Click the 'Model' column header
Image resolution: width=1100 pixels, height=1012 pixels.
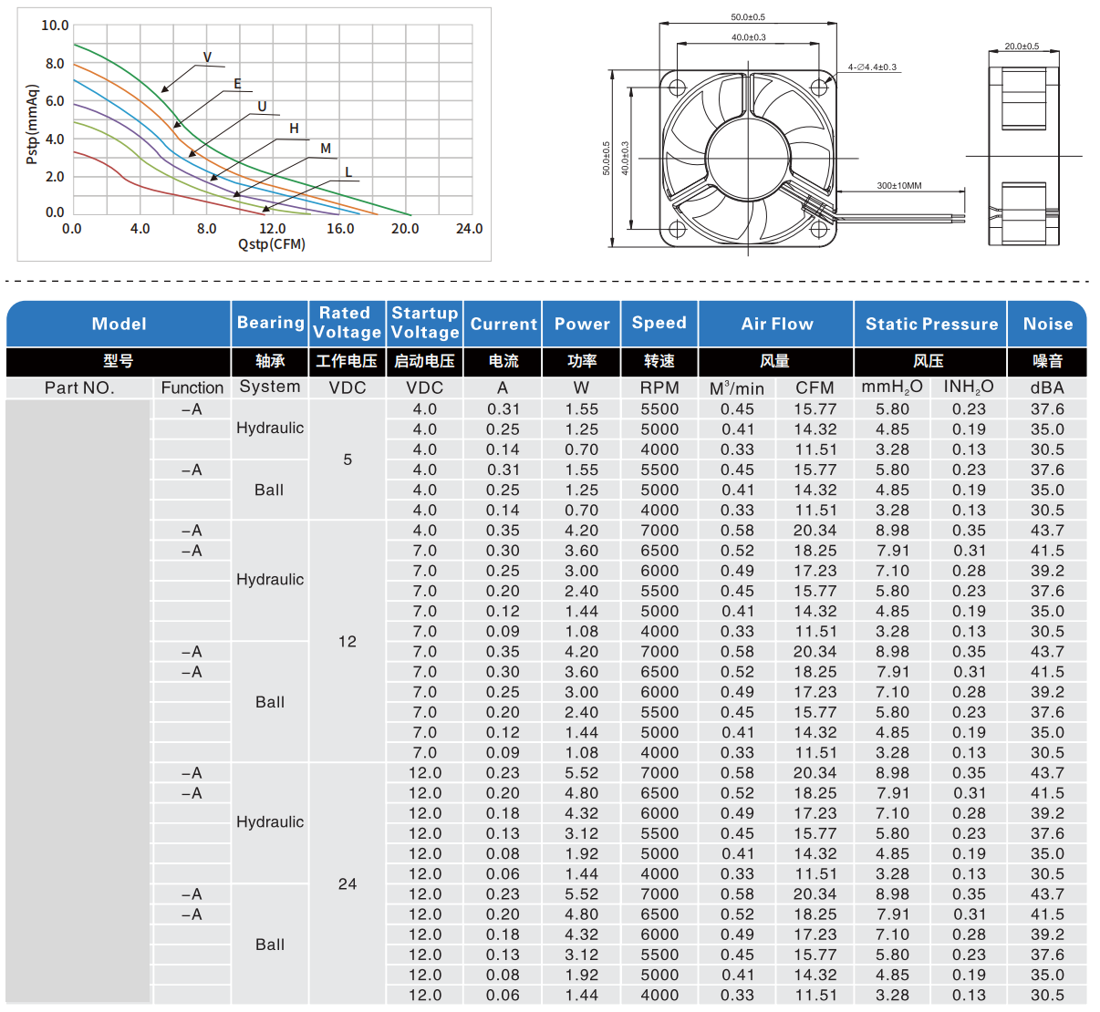coord(119,324)
